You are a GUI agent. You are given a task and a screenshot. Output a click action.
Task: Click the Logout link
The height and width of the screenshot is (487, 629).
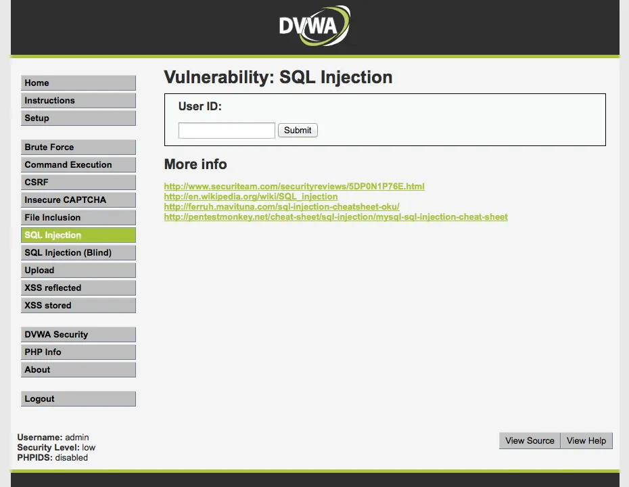78,398
